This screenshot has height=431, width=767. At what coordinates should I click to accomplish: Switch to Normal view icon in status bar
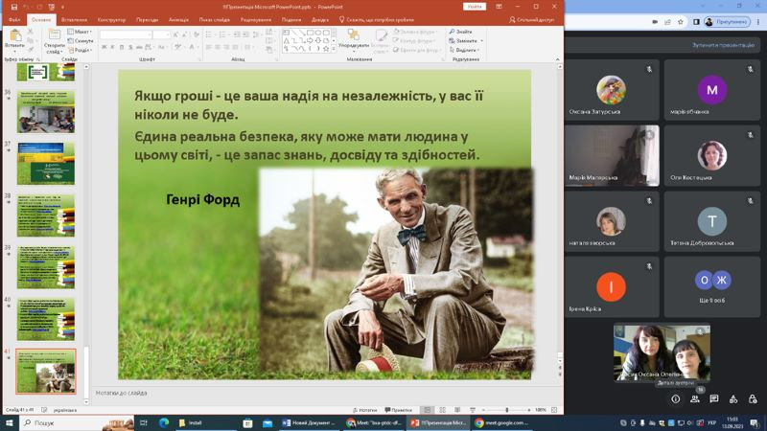coord(428,410)
